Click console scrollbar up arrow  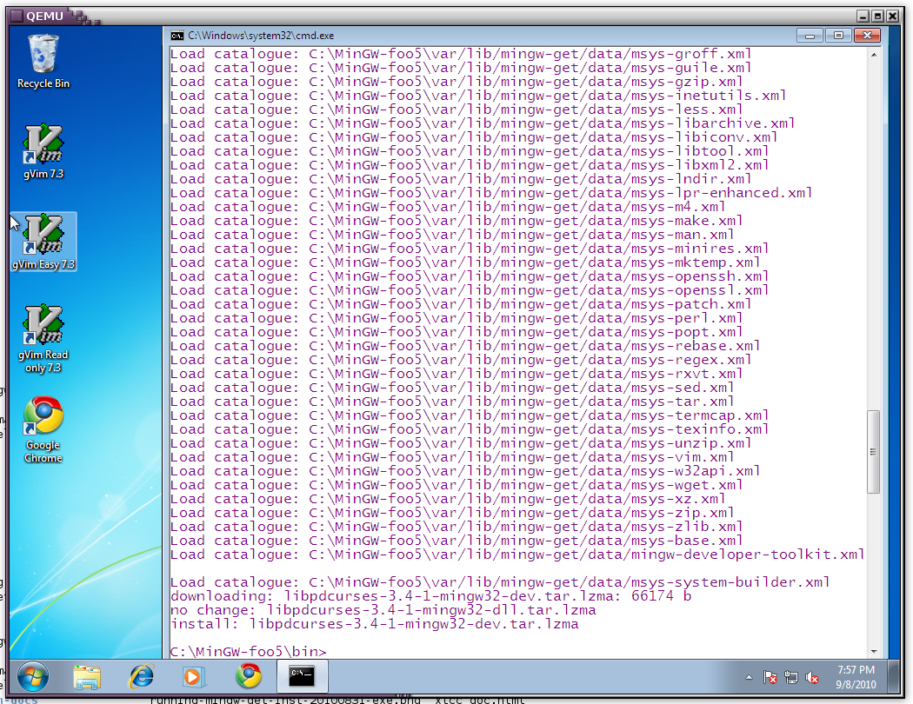click(x=874, y=55)
